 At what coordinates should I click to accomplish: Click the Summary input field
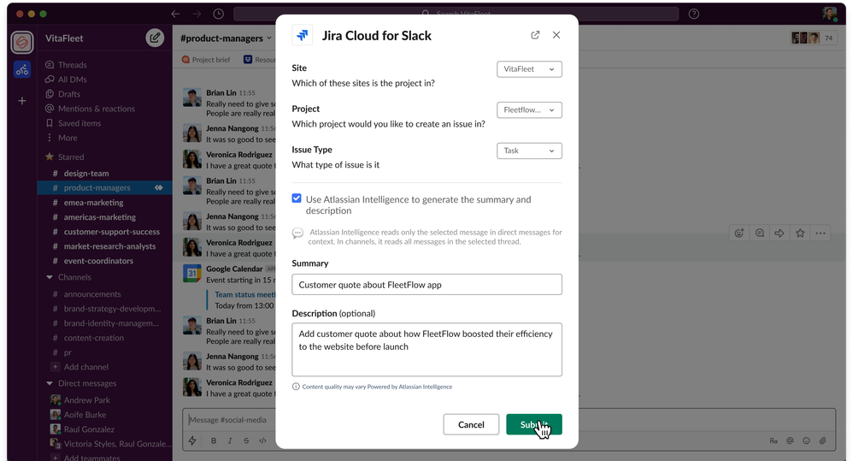(x=426, y=285)
